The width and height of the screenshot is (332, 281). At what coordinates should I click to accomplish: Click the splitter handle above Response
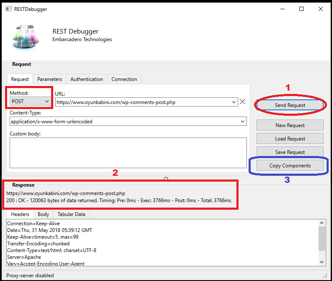(x=166, y=179)
